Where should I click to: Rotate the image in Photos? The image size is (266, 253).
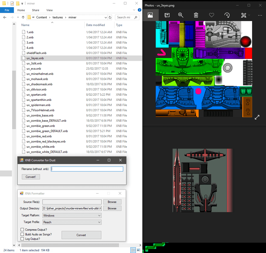(227, 15)
